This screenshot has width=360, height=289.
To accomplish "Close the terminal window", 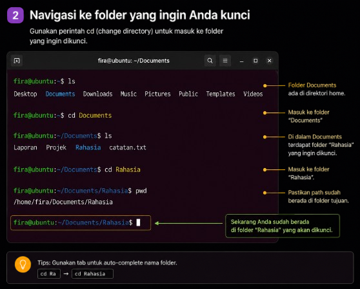I will point(269,61).
